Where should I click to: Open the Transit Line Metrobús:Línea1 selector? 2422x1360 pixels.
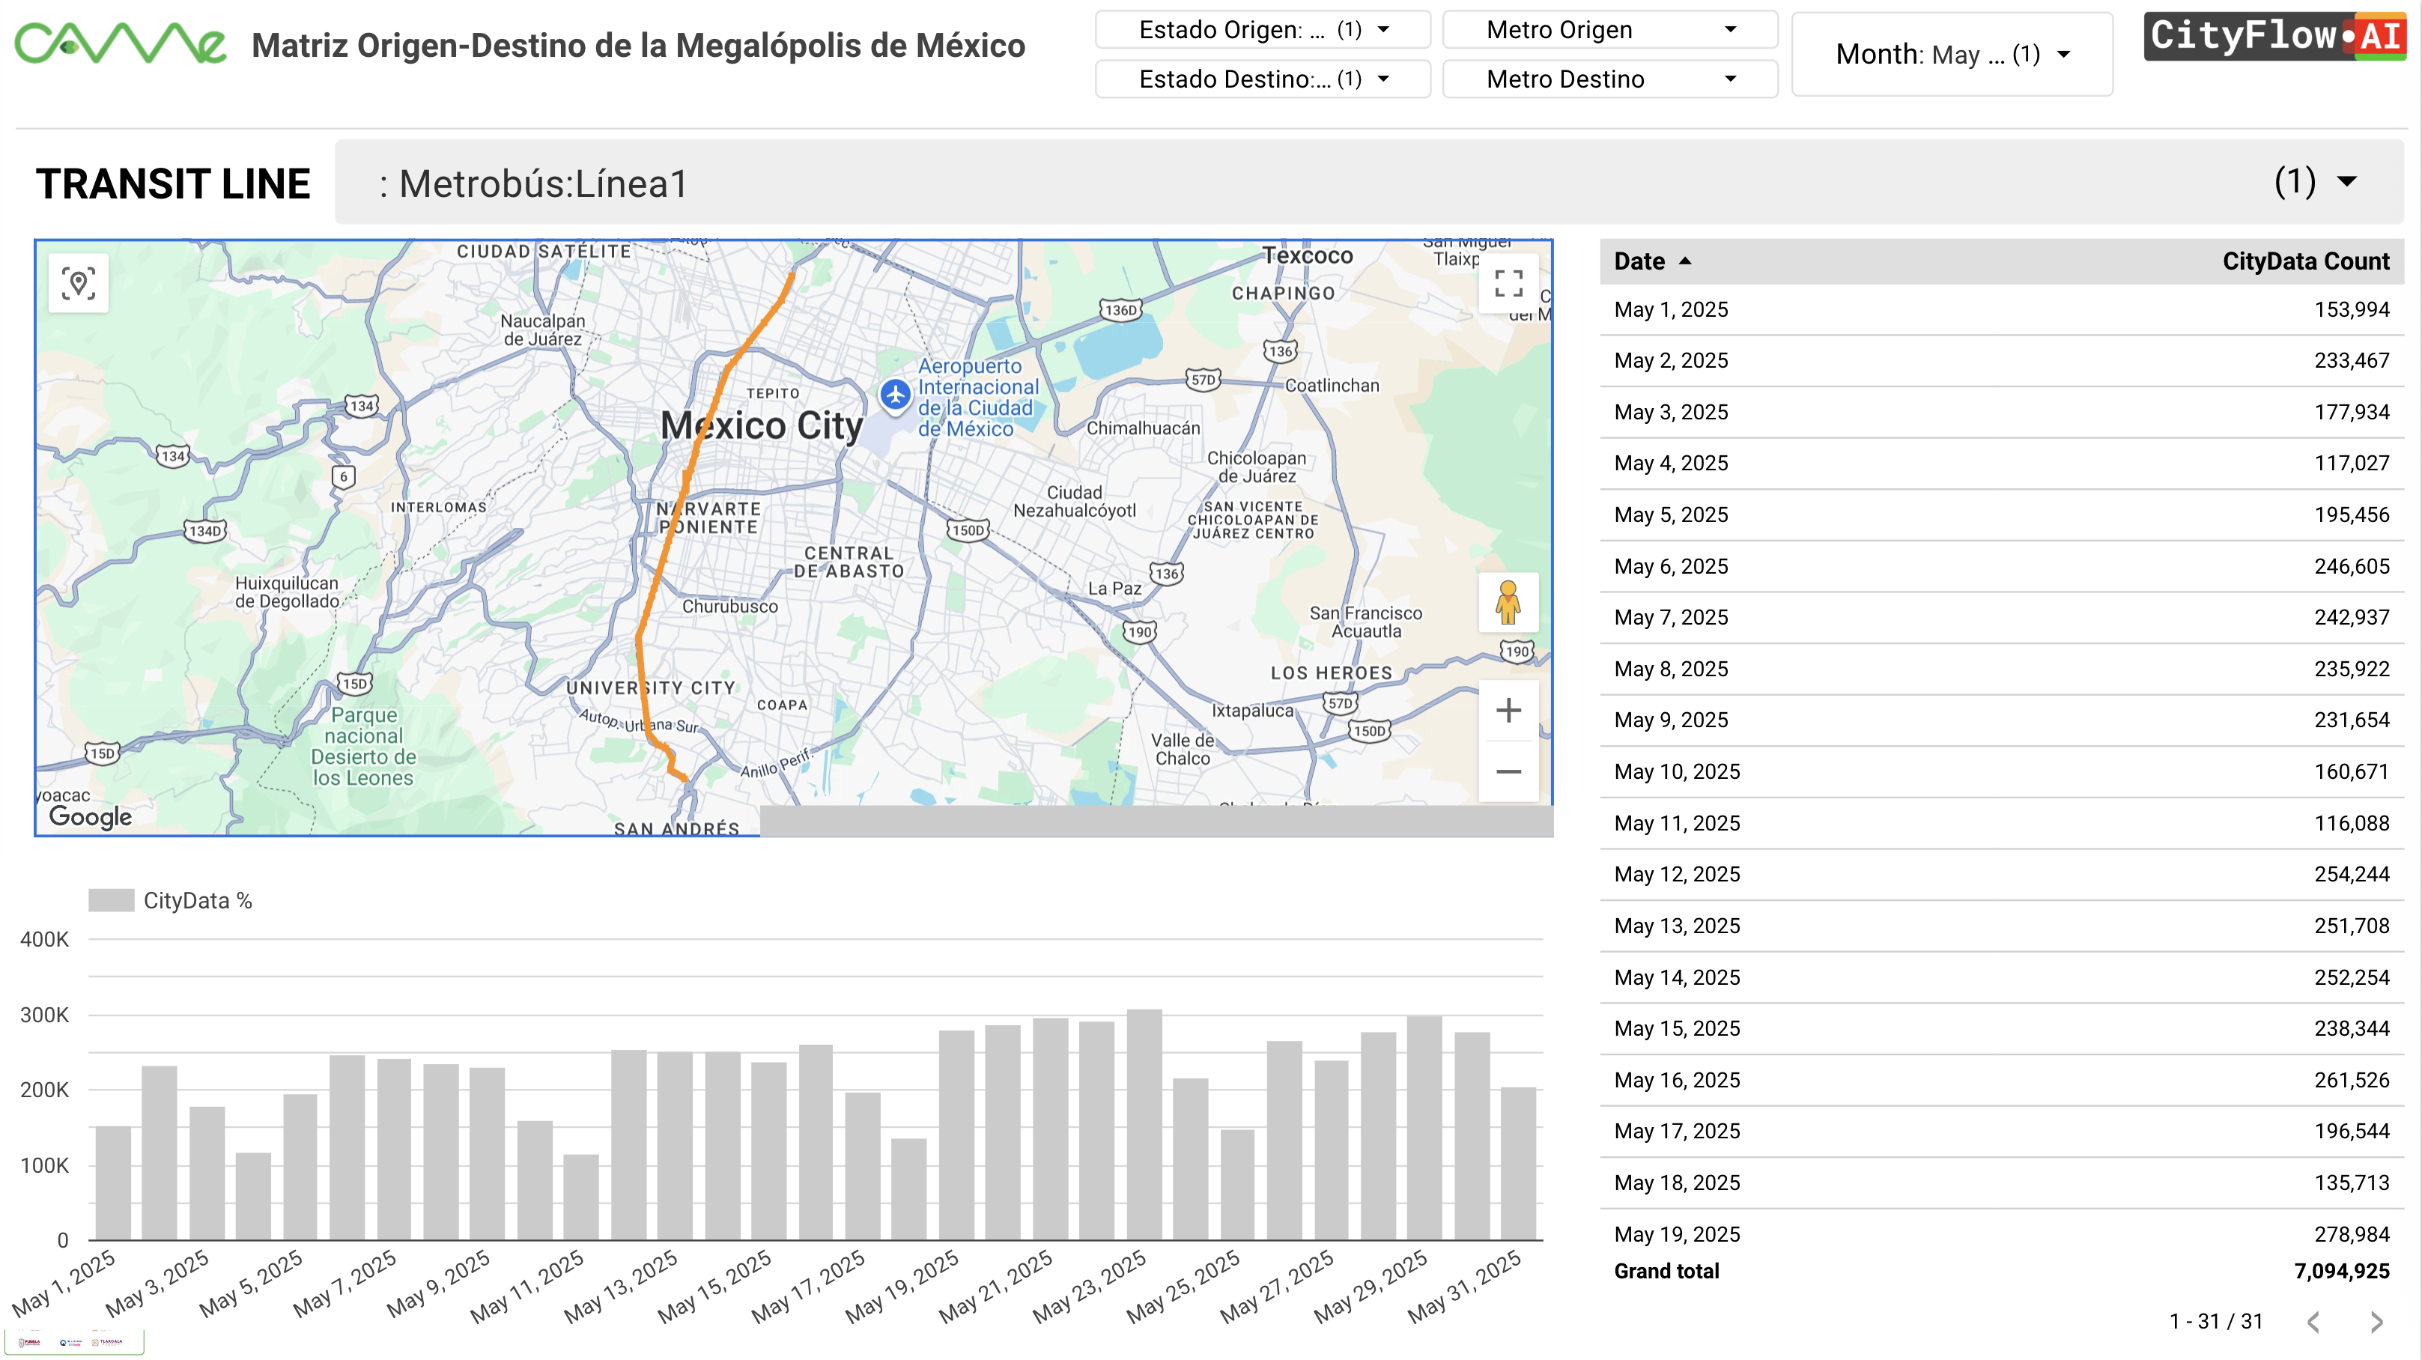(x=1368, y=182)
